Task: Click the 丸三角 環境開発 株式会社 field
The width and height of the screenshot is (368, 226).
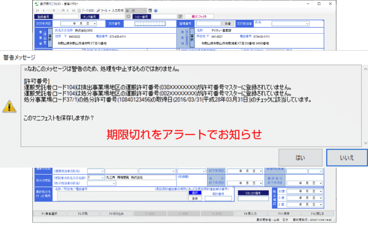Action: click(x=140, y=178)
